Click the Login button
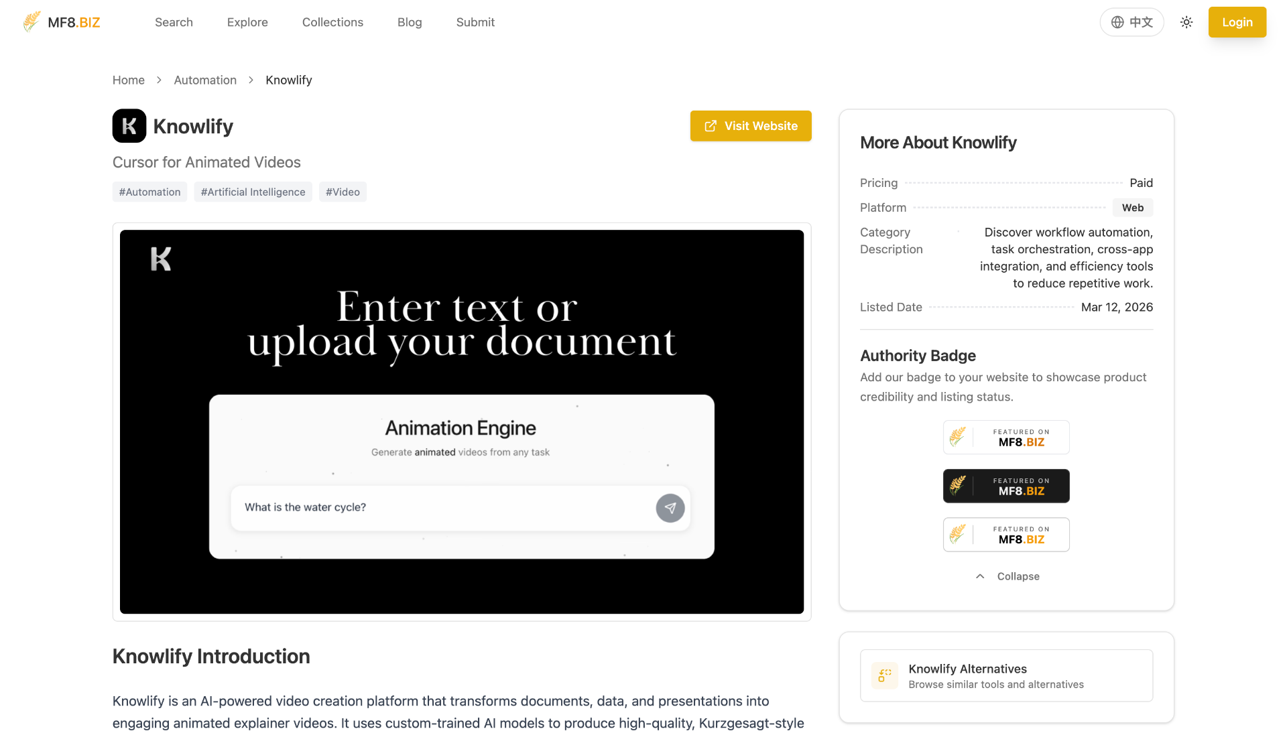Screen dimensions: 1287x733 pyautogui.click(x=1237, y=22)
